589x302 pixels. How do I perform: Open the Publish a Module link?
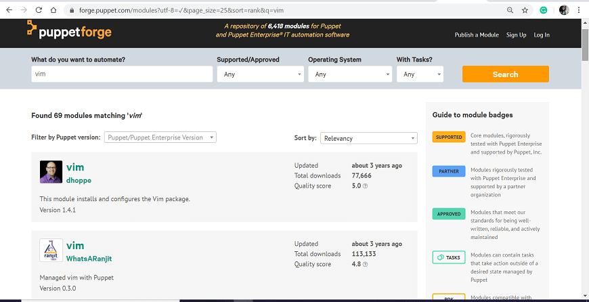(x=477, y=35)
